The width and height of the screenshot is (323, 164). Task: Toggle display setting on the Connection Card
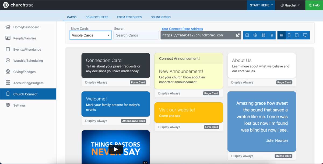tap(96, 82)
